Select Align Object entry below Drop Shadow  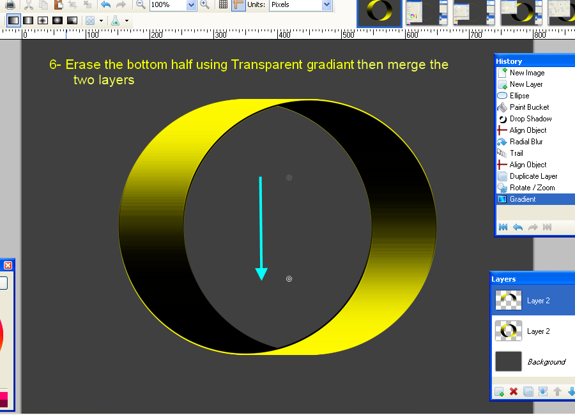coord(535,130)
